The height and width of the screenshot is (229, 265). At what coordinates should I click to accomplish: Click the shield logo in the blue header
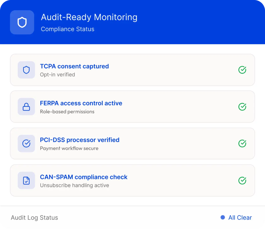22,23
